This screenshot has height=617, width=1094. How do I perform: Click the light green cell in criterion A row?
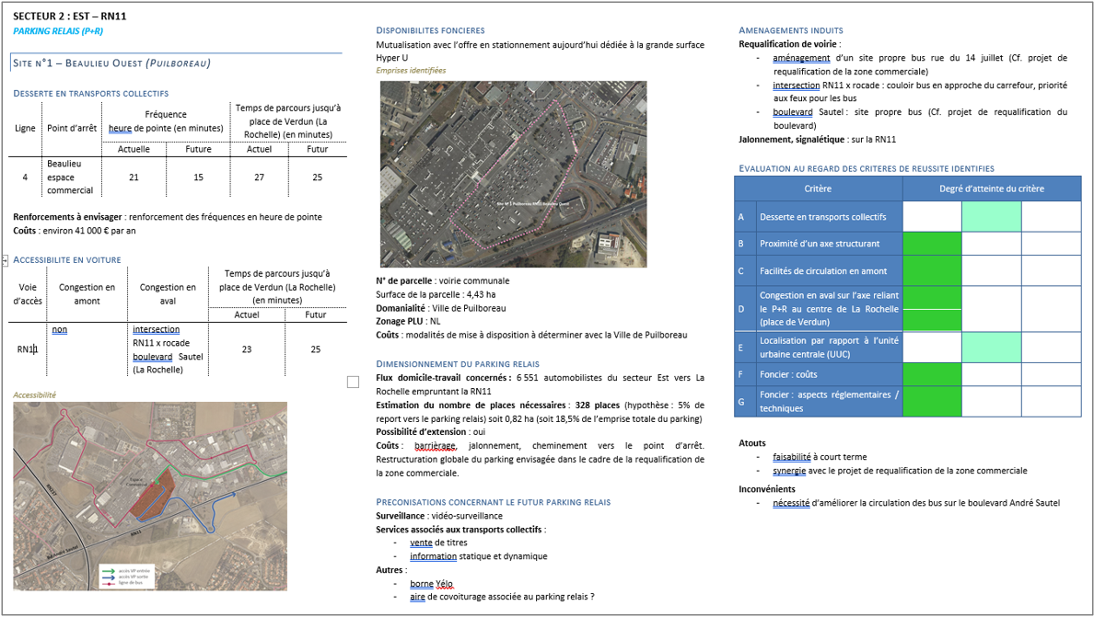pyautogui.click(x=991, y=217)
